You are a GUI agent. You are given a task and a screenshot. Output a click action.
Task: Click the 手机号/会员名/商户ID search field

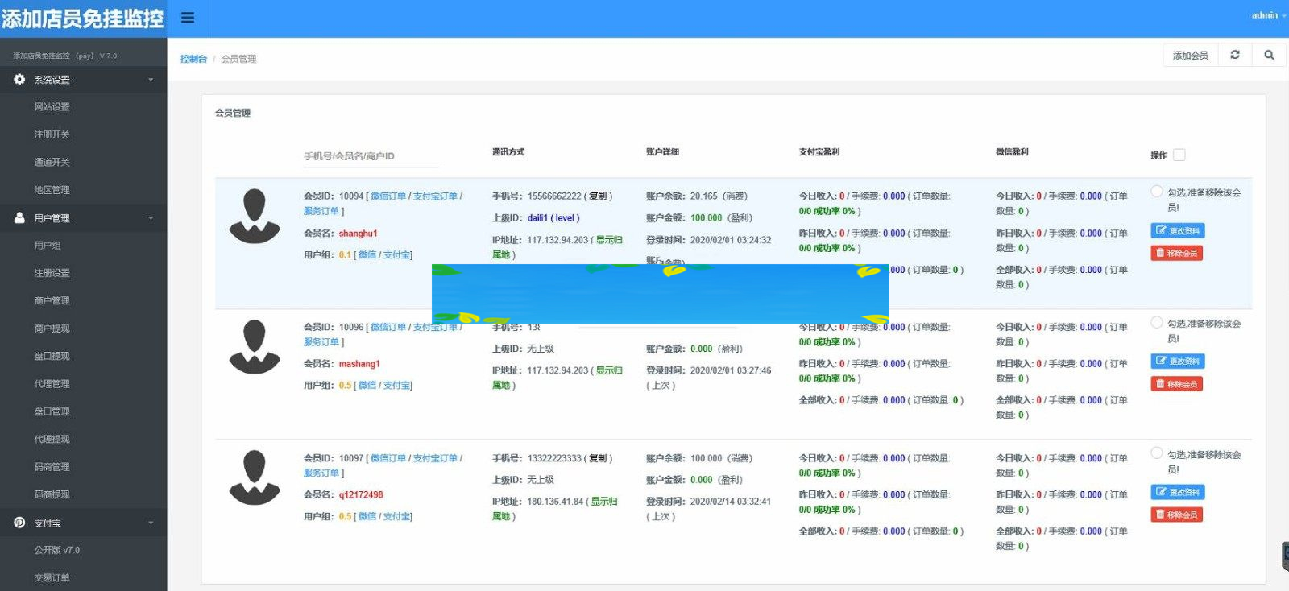pyautogui.click(x=371, y=156)
